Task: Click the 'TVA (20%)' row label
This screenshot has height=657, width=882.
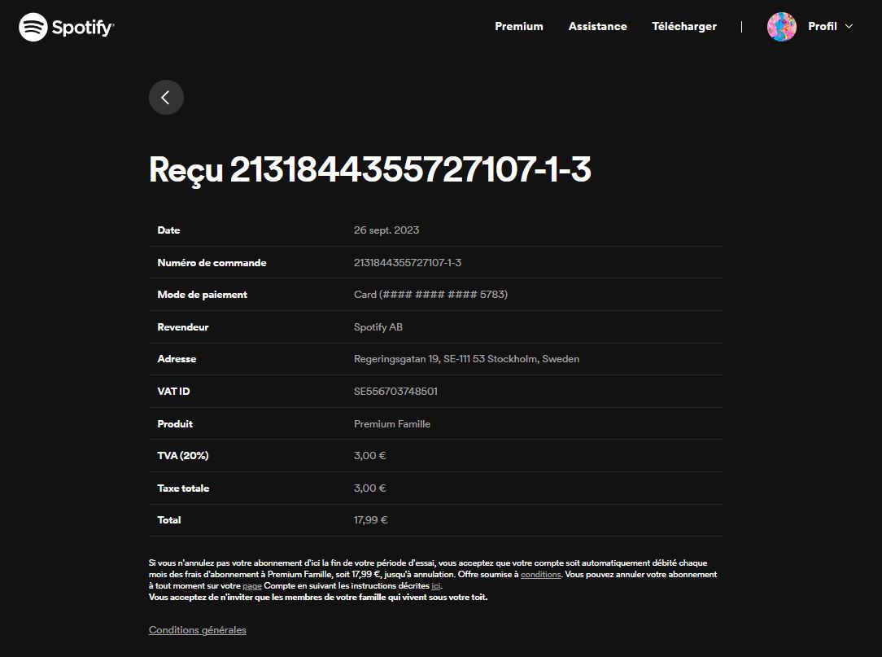Action: 183,455
